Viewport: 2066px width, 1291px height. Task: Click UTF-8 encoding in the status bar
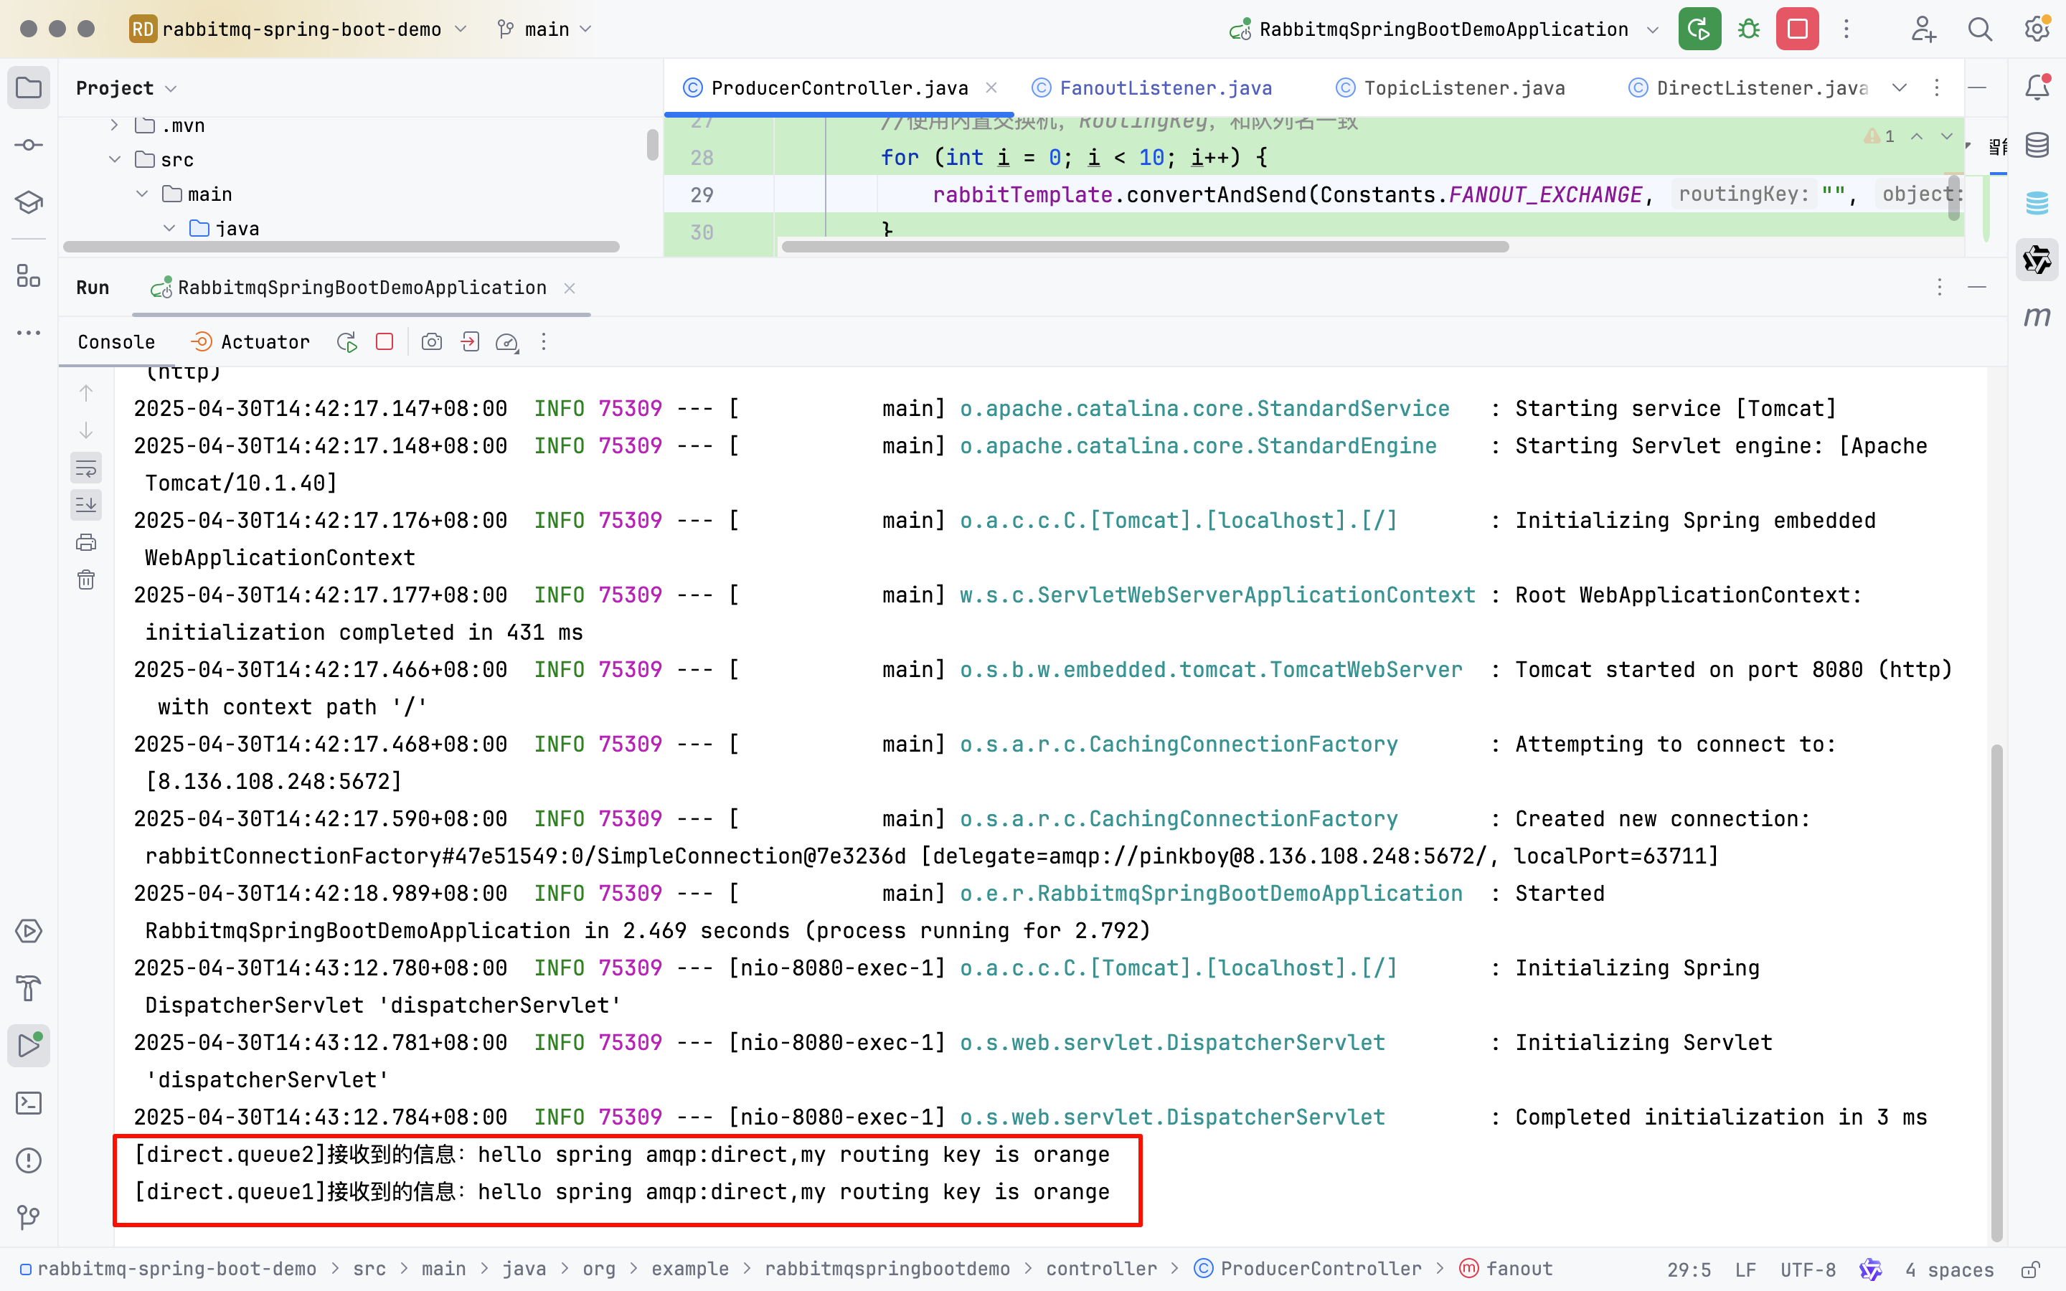tap(1807, 1269)
